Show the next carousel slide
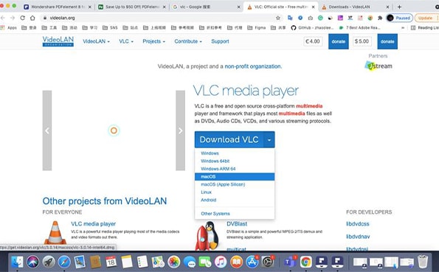439x272 pixels. pos(180,130)
